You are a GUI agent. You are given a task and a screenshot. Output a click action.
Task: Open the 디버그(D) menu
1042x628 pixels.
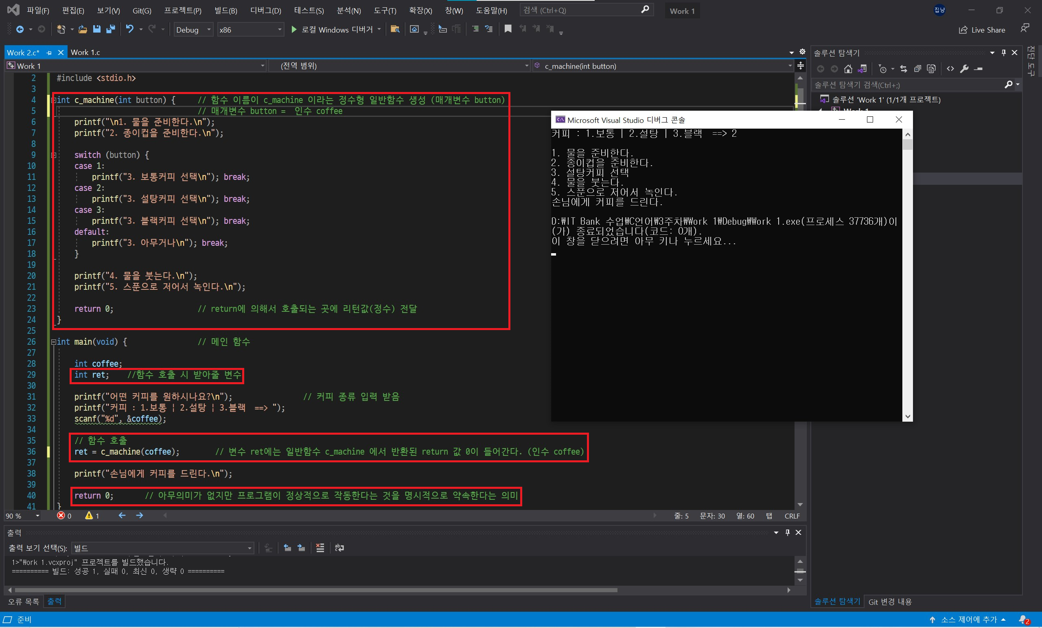coord(265,11)
